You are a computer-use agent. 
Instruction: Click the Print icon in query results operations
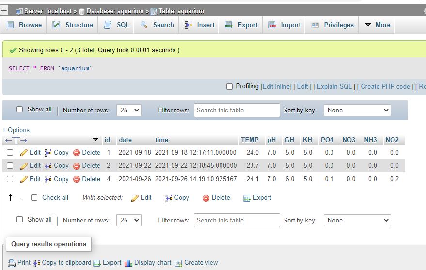pos(11,263)
